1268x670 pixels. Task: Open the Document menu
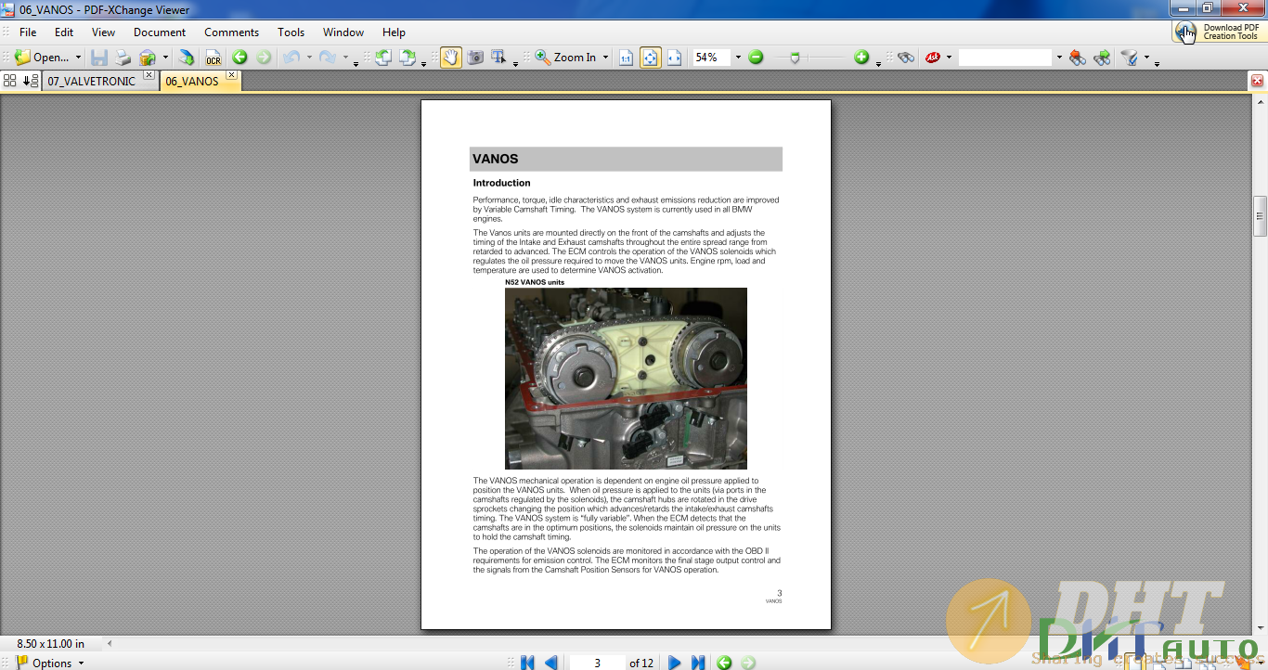point(160,32)
